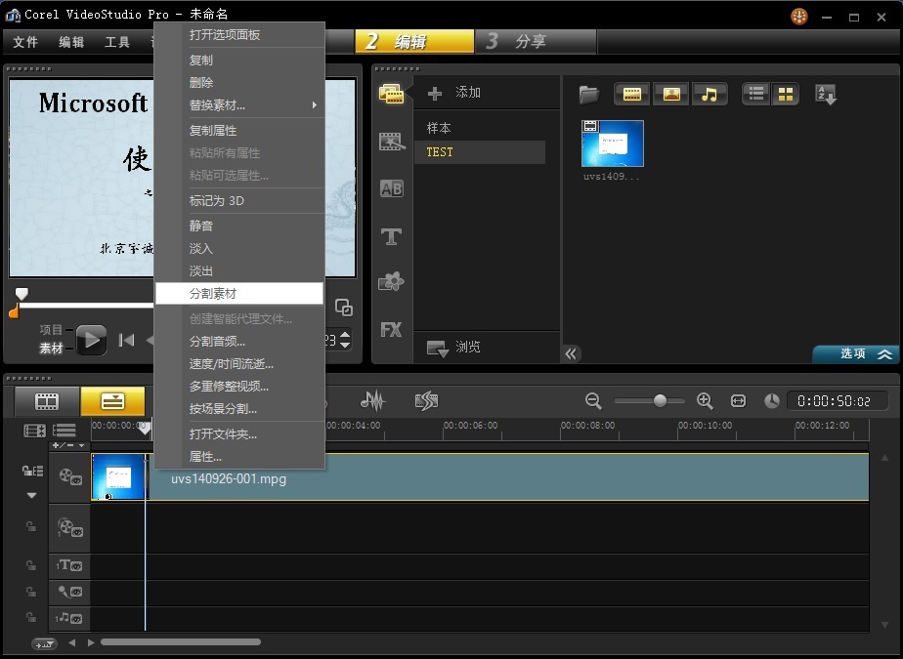Open the sound mixer waveform icon
This screenshot has height=659, width=903.
[372, 400]
